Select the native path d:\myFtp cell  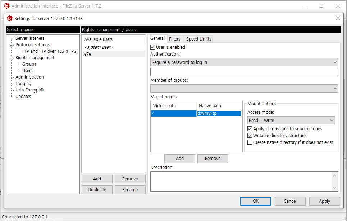(219, 113)
